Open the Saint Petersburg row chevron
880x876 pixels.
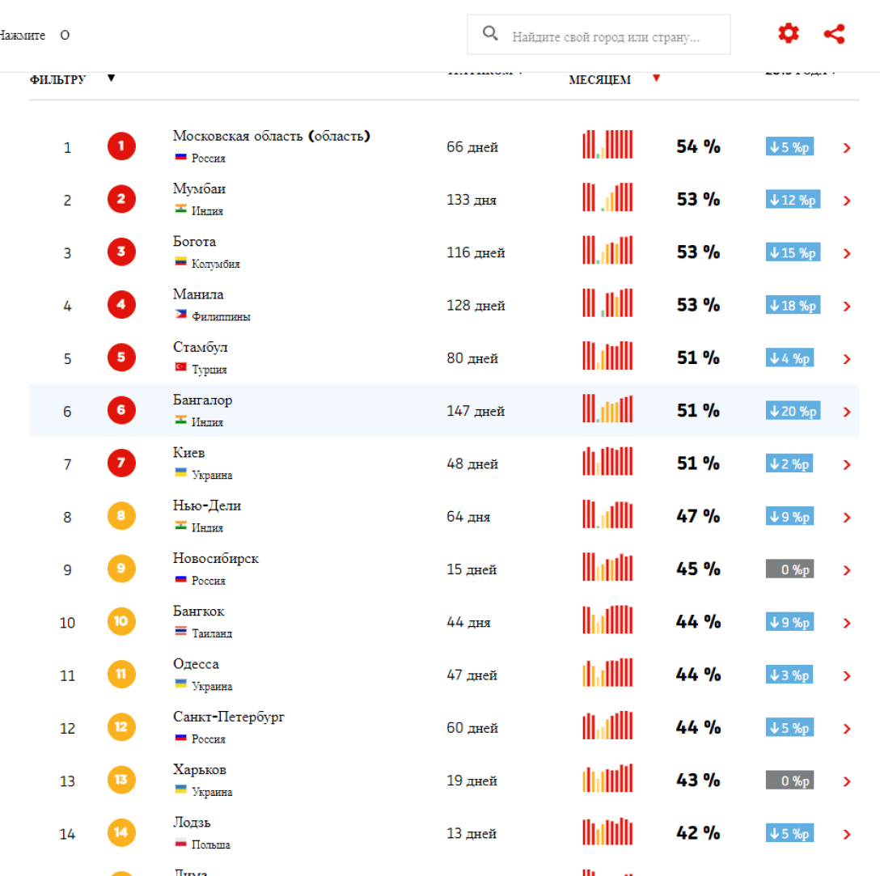tap(847, 729)
